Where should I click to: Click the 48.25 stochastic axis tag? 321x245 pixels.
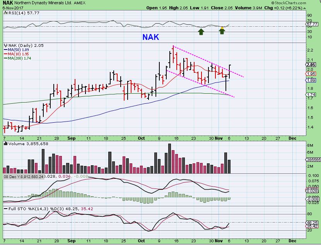coord(312,223)
